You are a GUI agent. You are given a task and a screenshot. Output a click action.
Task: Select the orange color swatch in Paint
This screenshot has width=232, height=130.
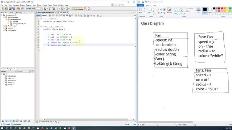coord(224,9)
